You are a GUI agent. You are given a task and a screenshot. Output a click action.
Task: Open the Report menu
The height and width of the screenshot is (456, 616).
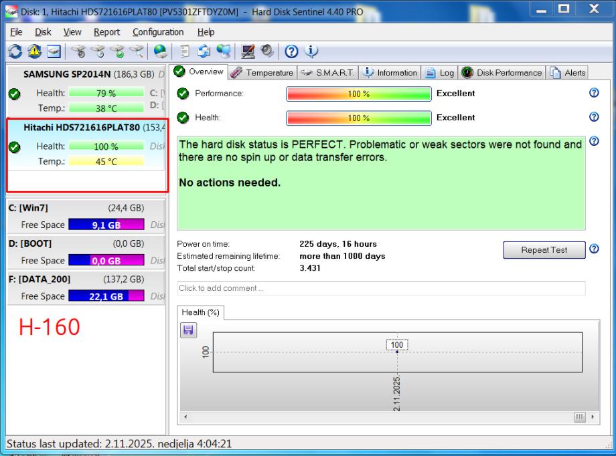pyautogui.click(x=107, y=32)
